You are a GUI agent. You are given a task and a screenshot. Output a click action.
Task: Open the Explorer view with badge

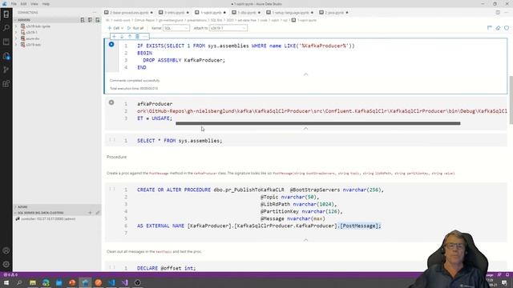tap(6, 56)
